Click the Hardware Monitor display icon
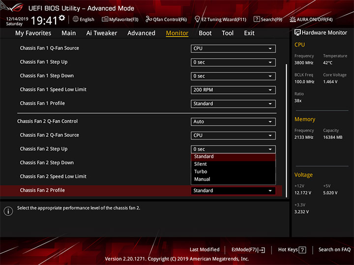Image resolution: width=354 pixels, height=265 pixels. (297, 33)
